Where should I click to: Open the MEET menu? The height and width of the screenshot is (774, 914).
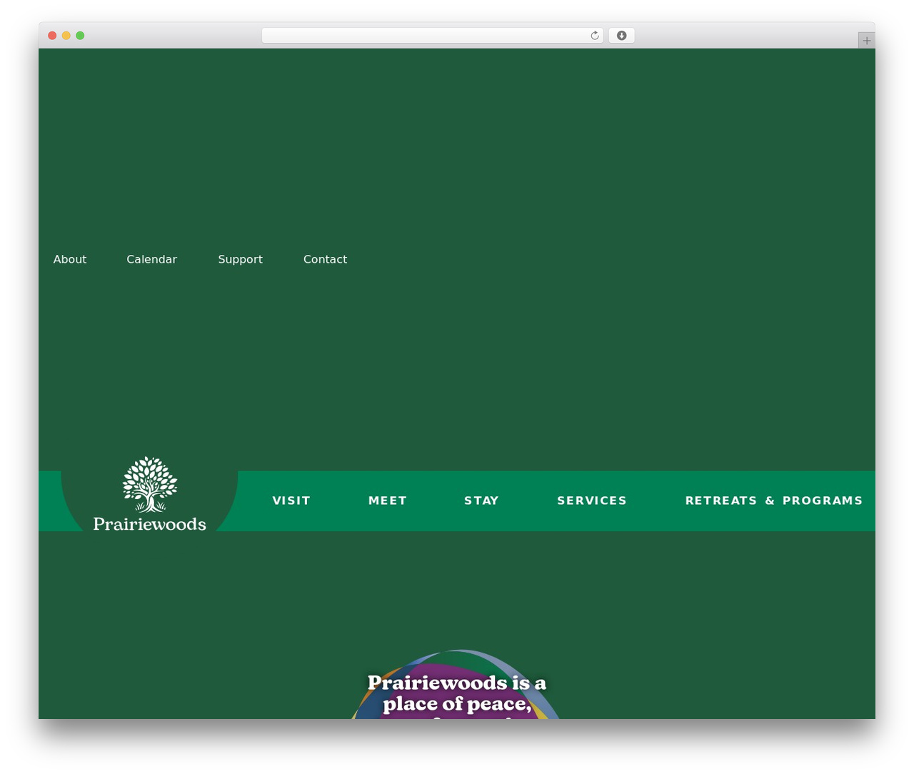pyautogui.click(x=388, y=501)
